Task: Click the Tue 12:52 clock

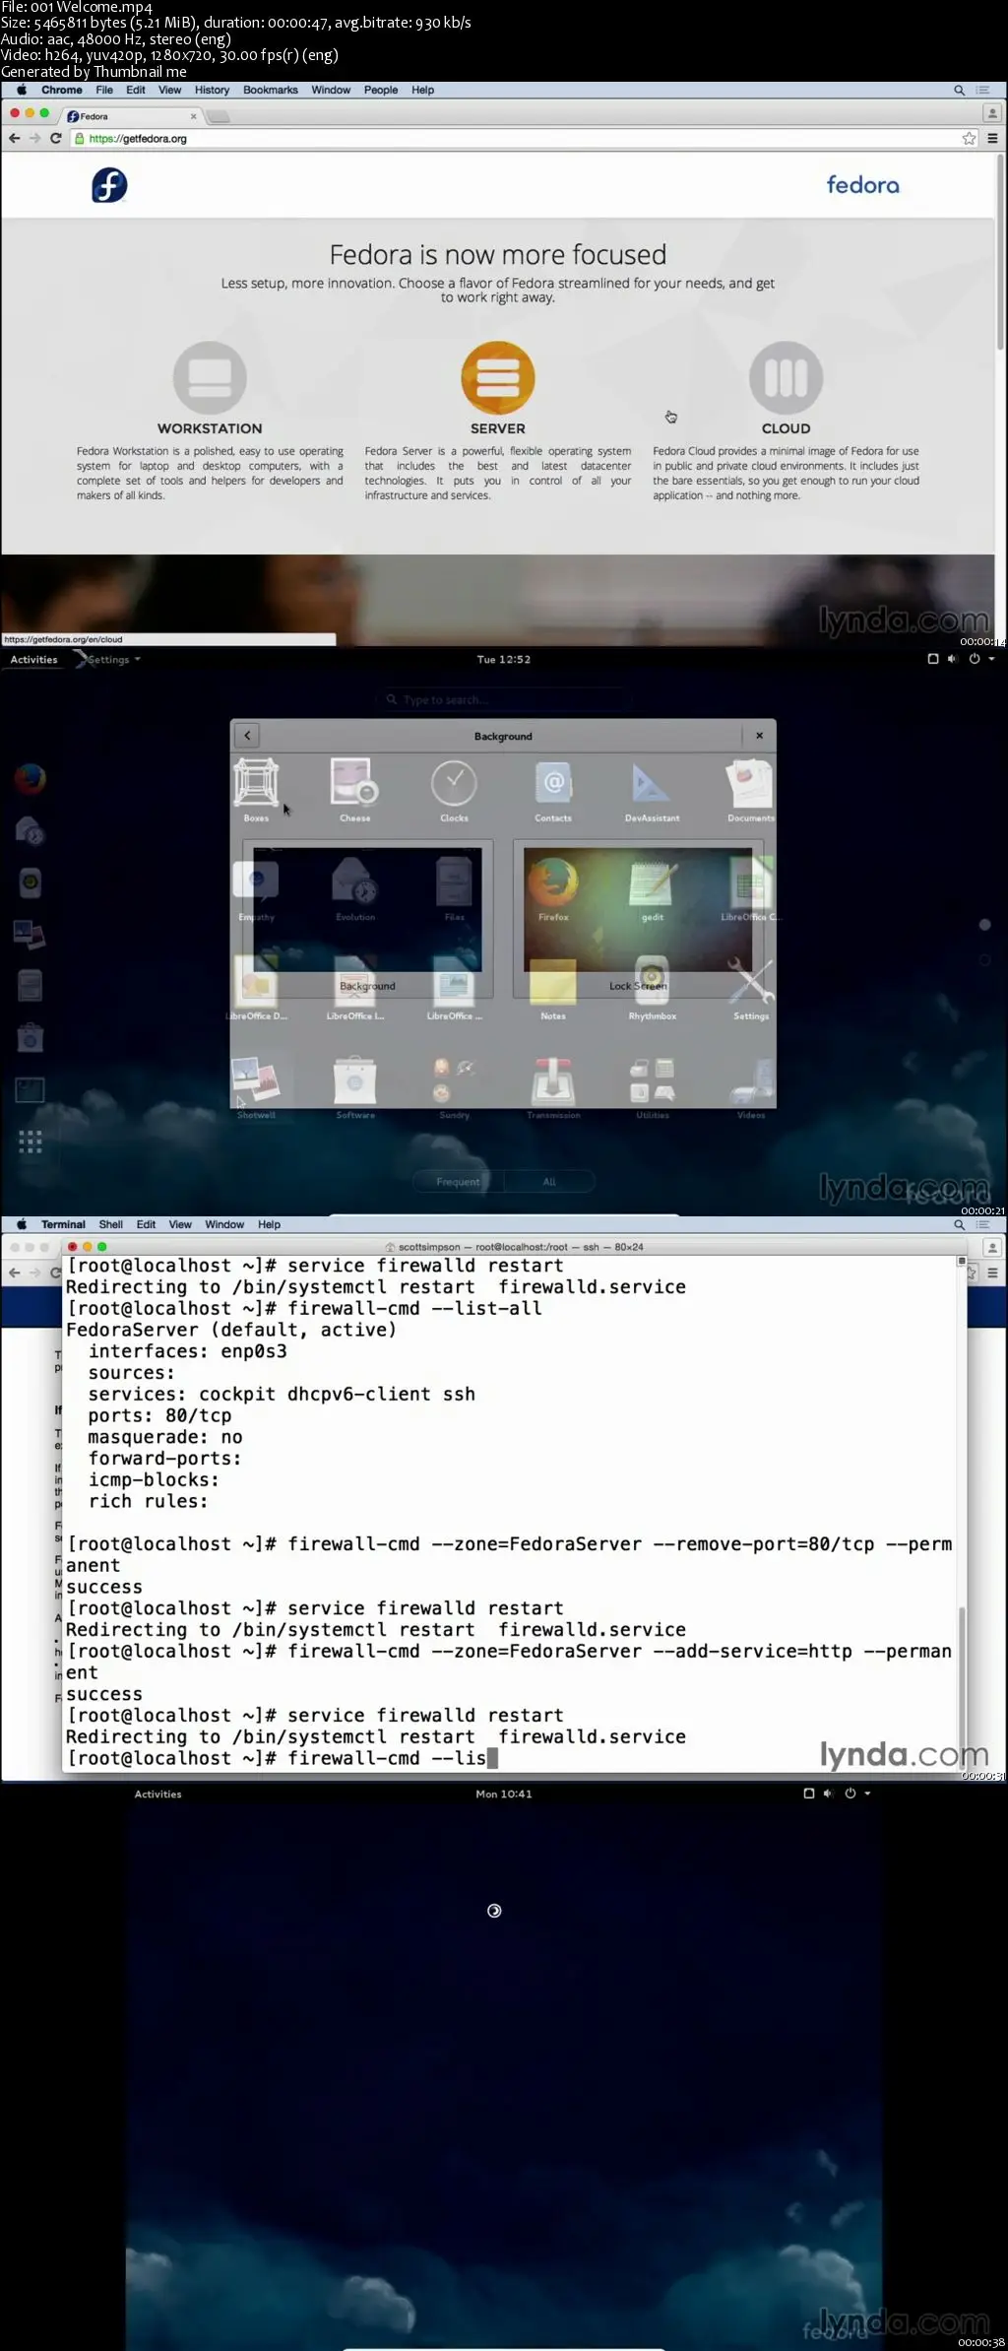Action: pyautogui.click(x=504, y=660)
